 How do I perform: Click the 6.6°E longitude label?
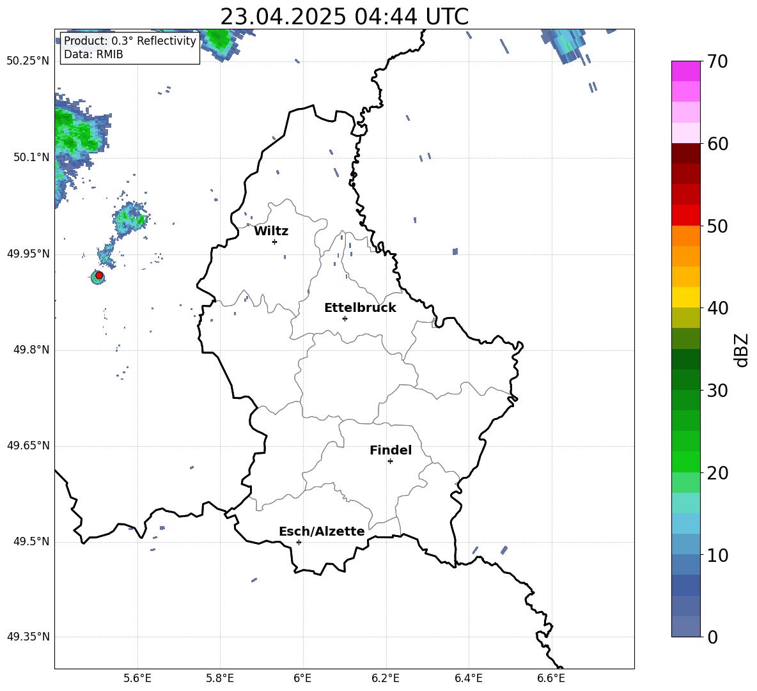[x=551, y=678]
